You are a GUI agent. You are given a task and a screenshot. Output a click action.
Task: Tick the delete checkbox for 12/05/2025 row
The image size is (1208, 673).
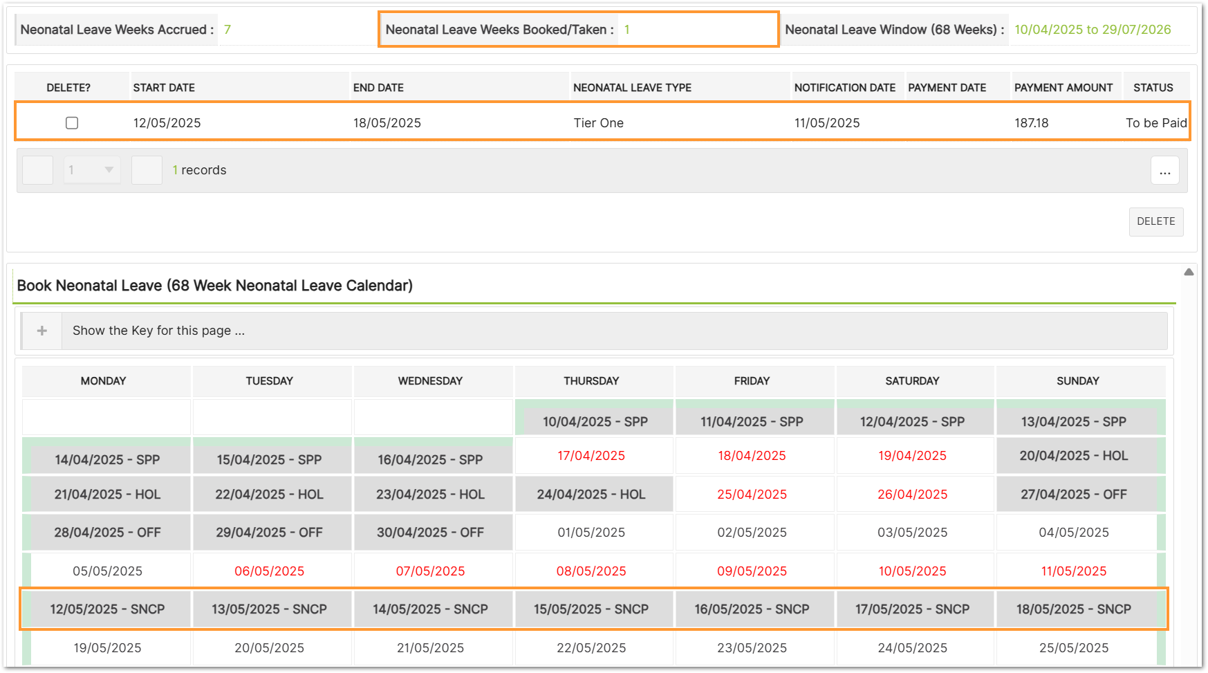(72, 123)
